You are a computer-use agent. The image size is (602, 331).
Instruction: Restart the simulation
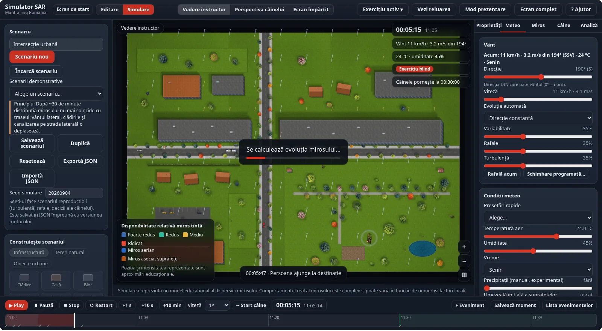(x=101, y=305)
